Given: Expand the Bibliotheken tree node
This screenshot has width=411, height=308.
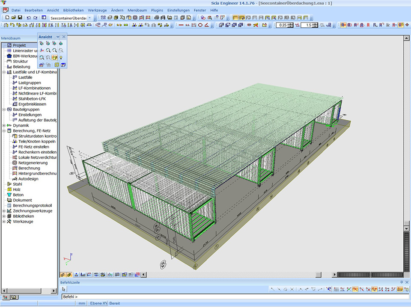Looking at the screenshot, I should point(4,216).
